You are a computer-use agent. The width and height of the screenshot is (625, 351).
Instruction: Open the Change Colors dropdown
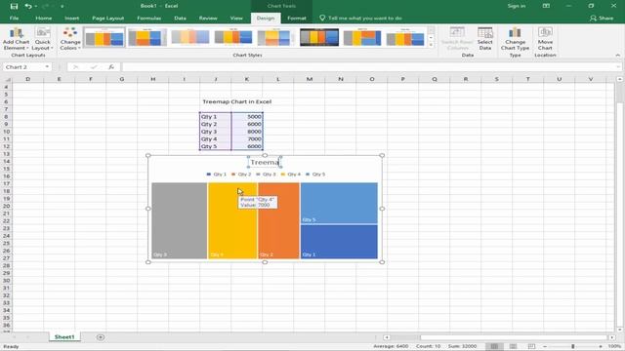[70, 39]
